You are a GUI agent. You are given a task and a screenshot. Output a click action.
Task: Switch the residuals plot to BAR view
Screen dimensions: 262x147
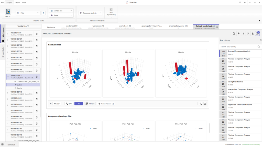(69, 104)
